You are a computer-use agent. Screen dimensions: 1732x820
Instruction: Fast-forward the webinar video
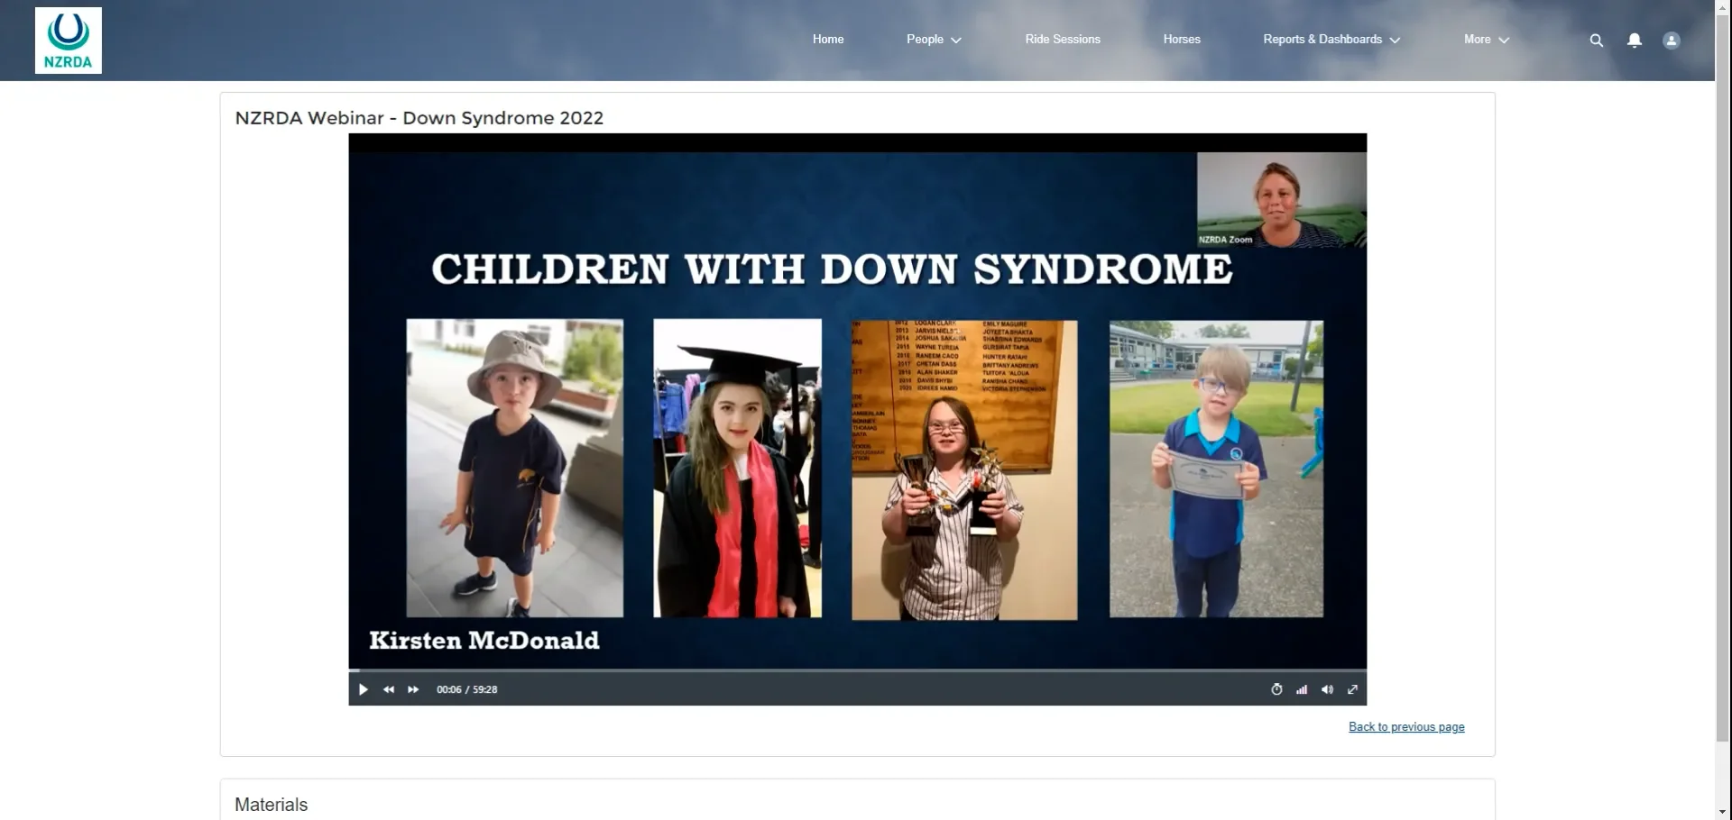pyautogui.click(x=412, y=688)
